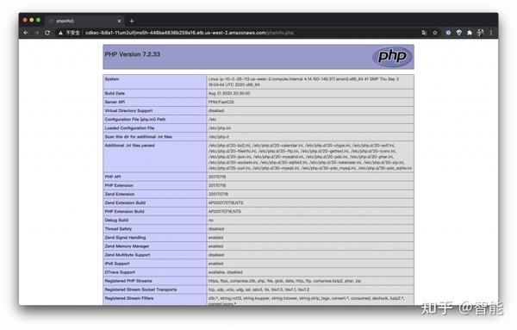Select the available, disabled DTrace value
This screenshot has width=517, height=330.
point(226,272)
